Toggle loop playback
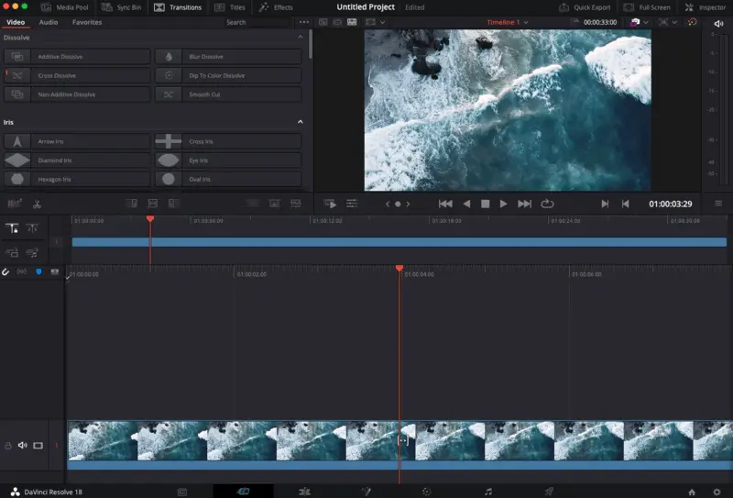This screenshot has height=498, width=733. (x=547, y=204)
